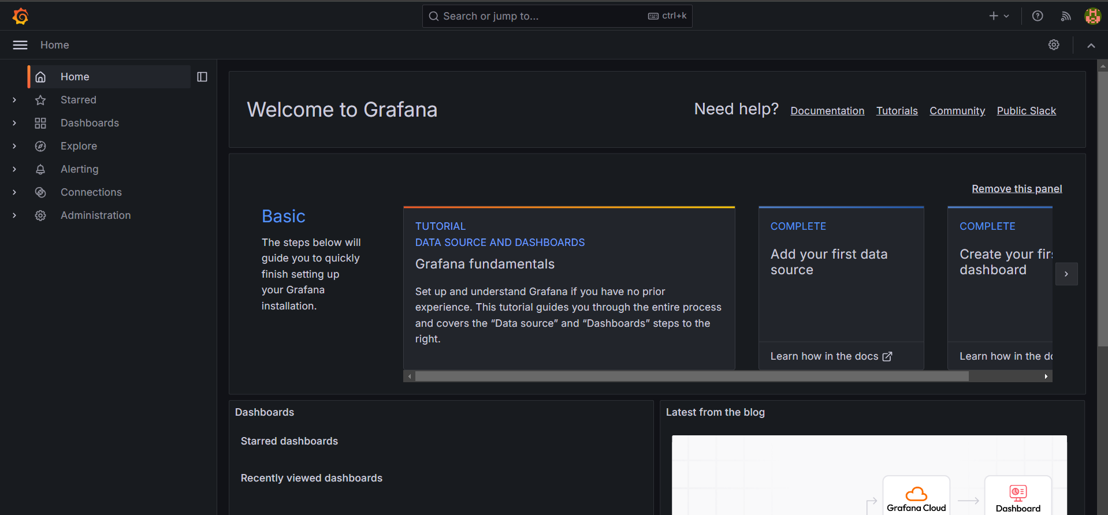
Task: Click the Grafana logo icon
Action: click(x=21, y=16)
